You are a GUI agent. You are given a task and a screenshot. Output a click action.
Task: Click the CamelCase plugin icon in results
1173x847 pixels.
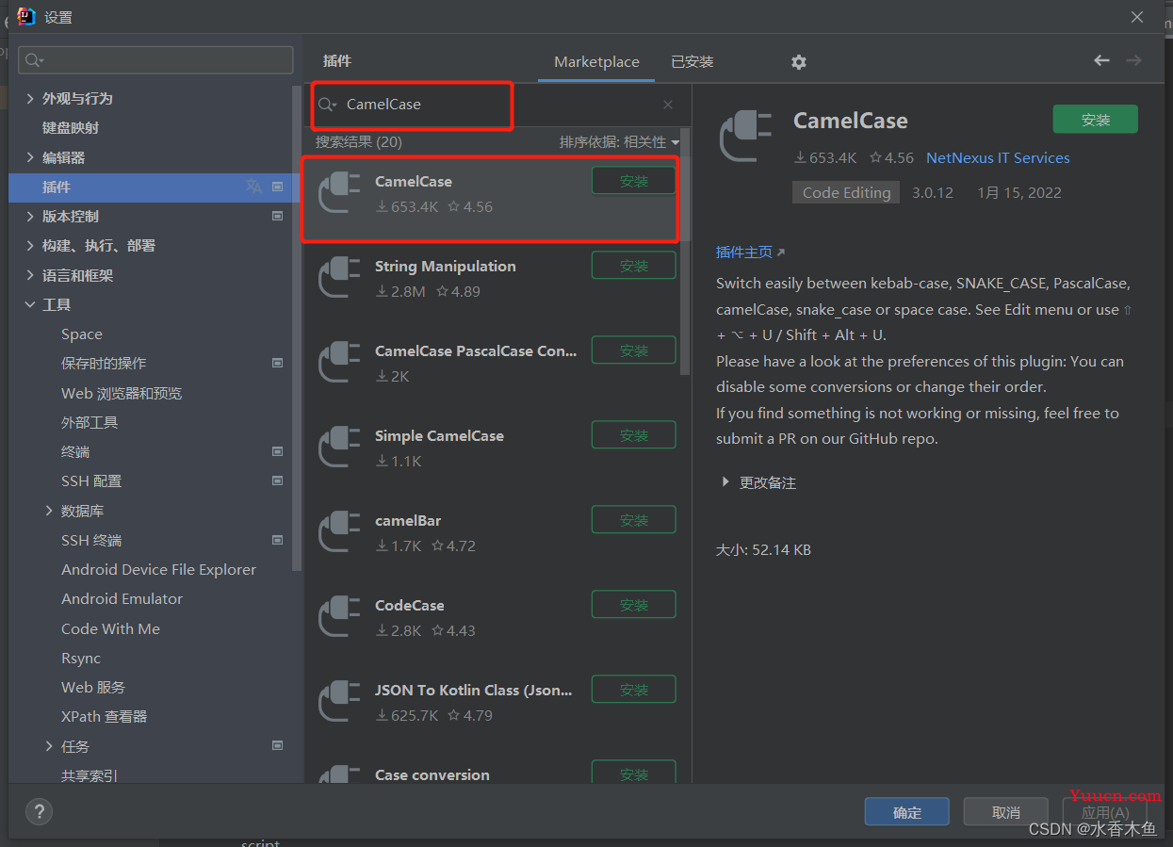click(339, 193)
